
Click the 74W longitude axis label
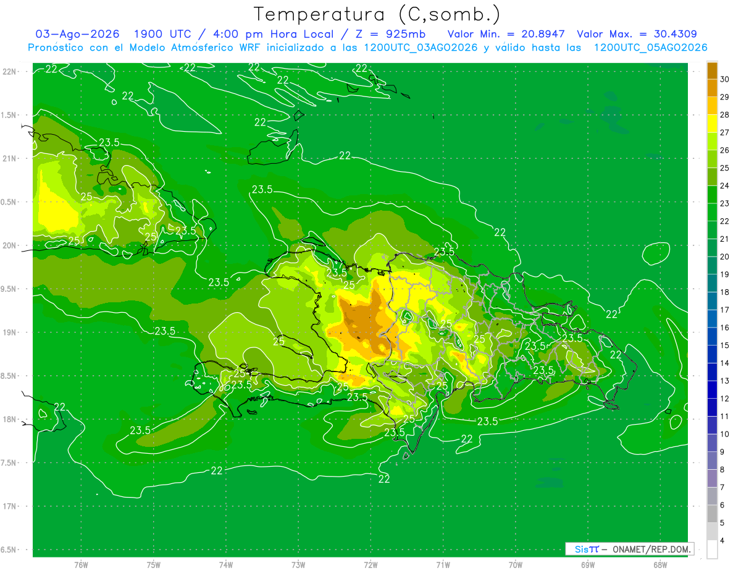point(226,564)
